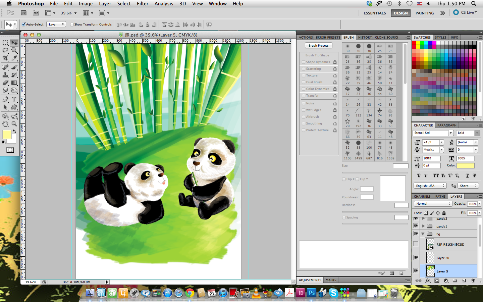The height and width of the screenshot is (302, 483).
Task: Select the Zoom tool in toolbox
Action: coord(14,124)
